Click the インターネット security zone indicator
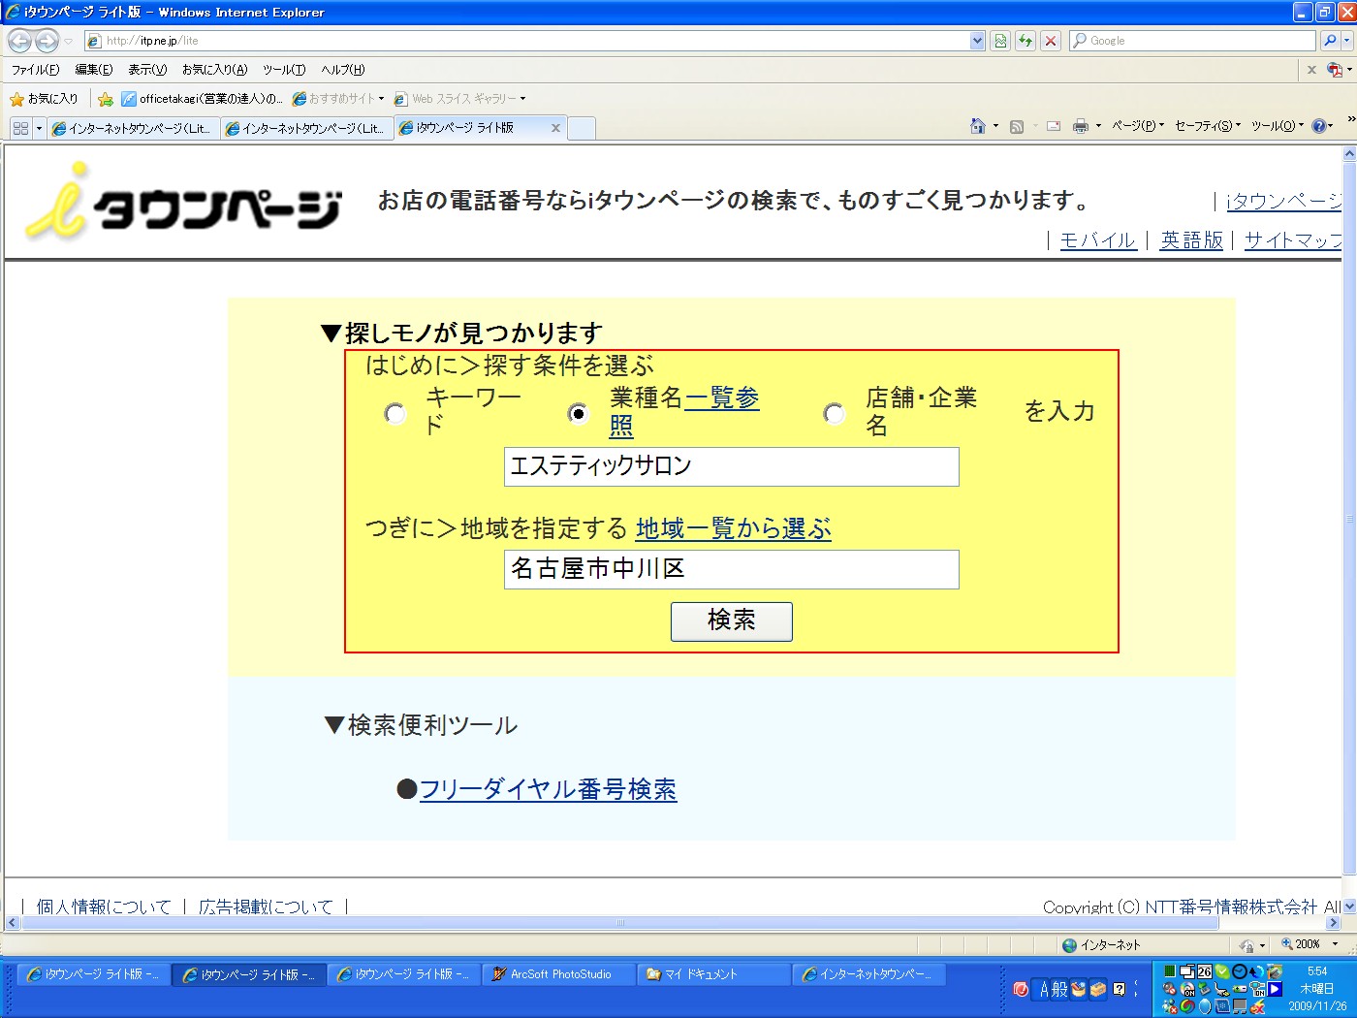 (x=1101, y=944)
